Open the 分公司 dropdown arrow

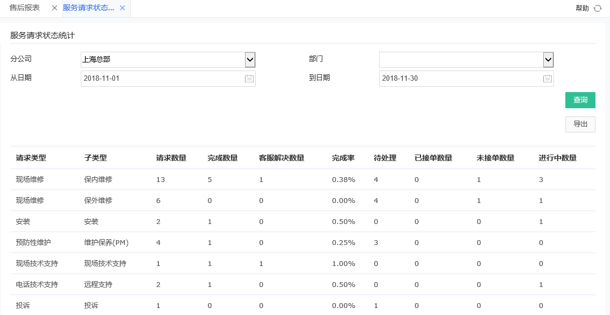point(249,59)
